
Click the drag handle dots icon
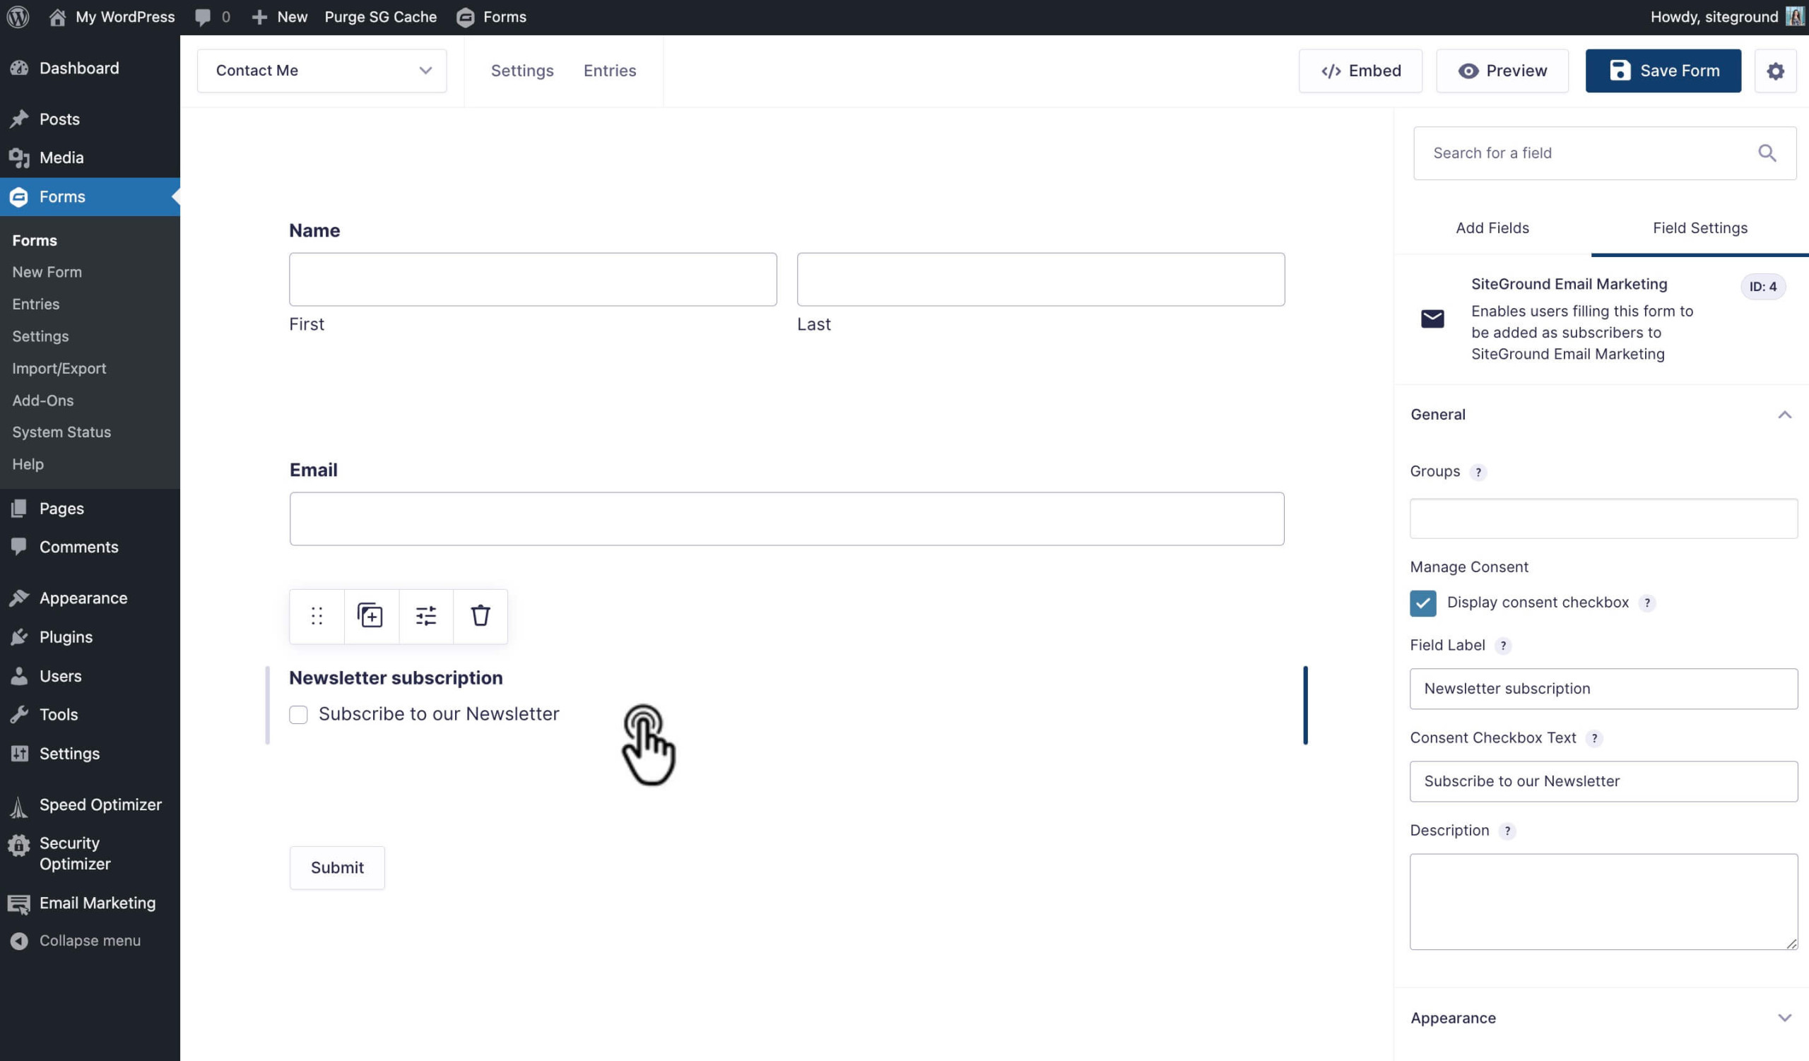[316, 615]
